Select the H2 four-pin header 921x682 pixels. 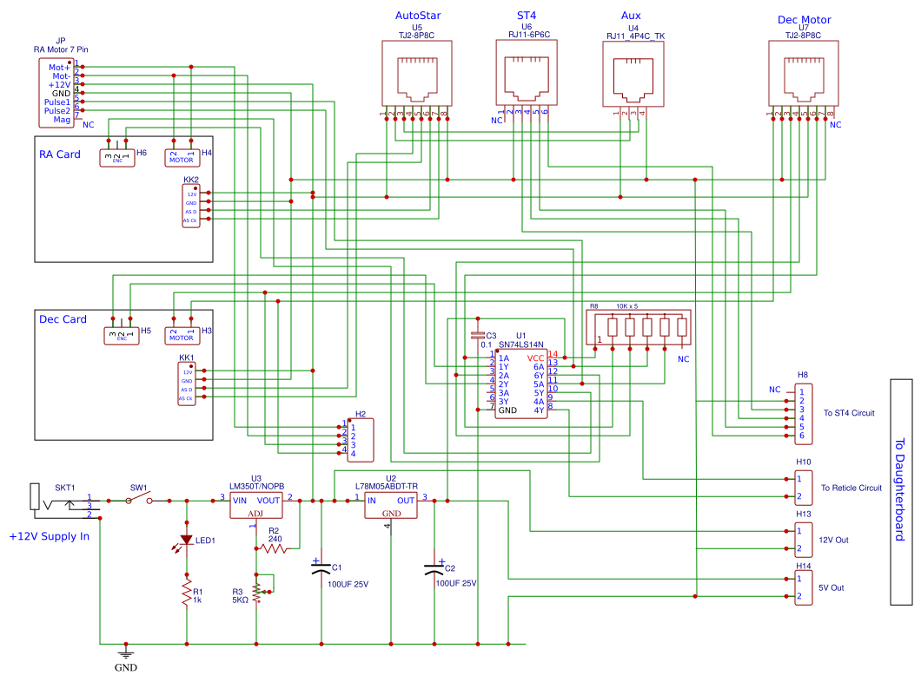click(360, 440)
